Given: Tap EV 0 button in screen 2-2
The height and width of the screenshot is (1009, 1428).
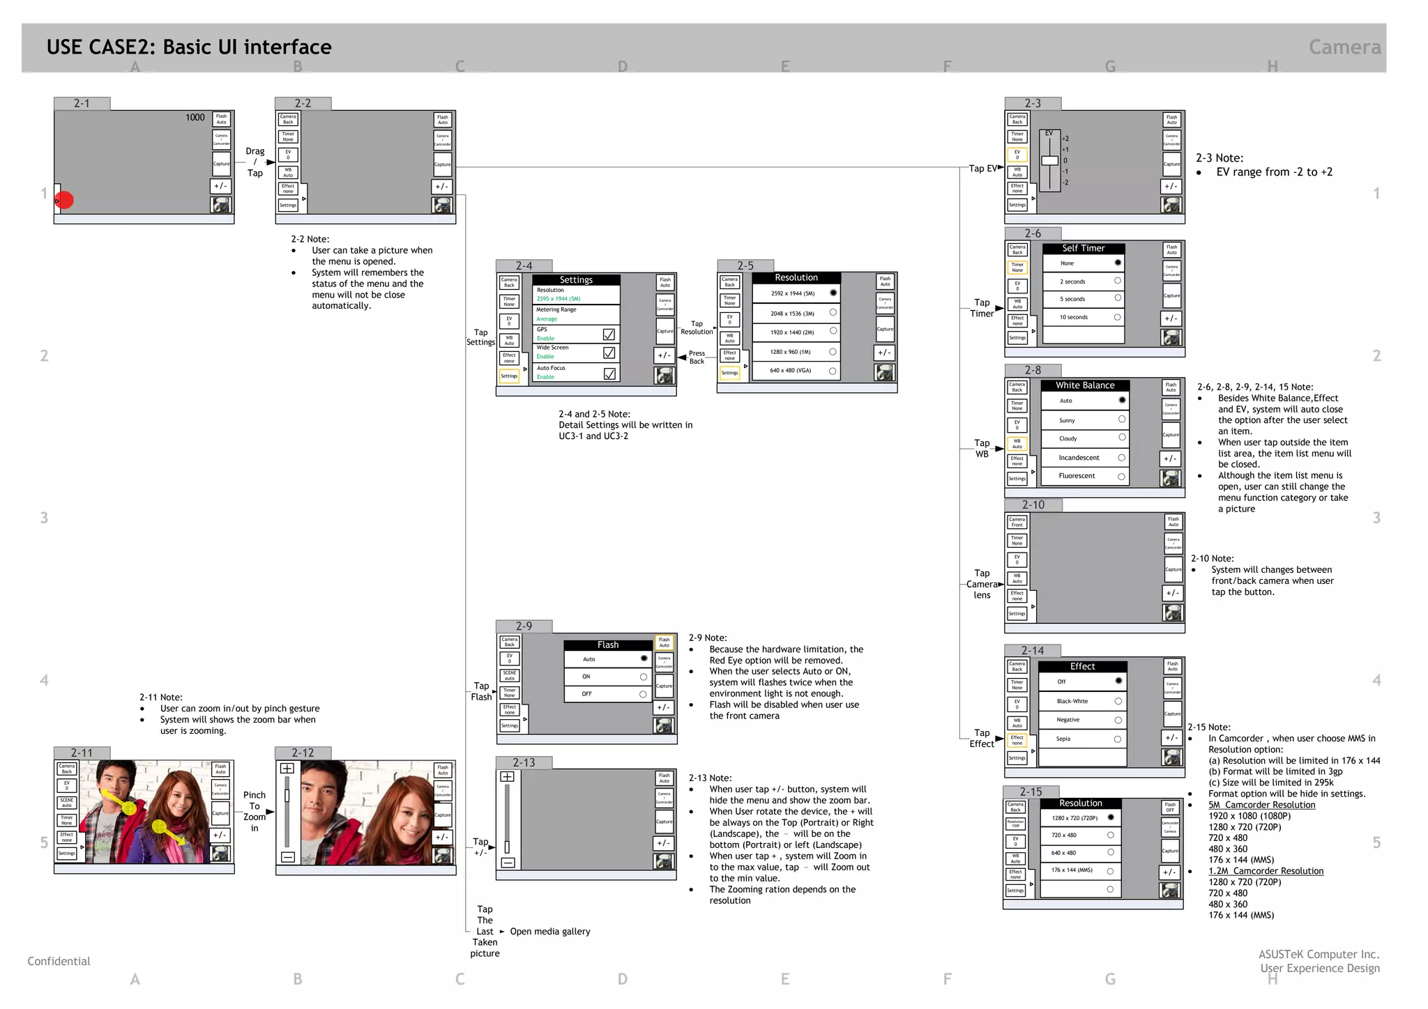Looking at the screenshot, I should click(x=288, y=155).
